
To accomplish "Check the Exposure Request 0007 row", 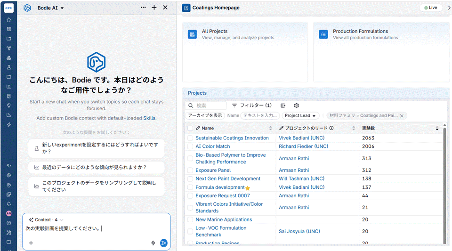I will (190, 196).
